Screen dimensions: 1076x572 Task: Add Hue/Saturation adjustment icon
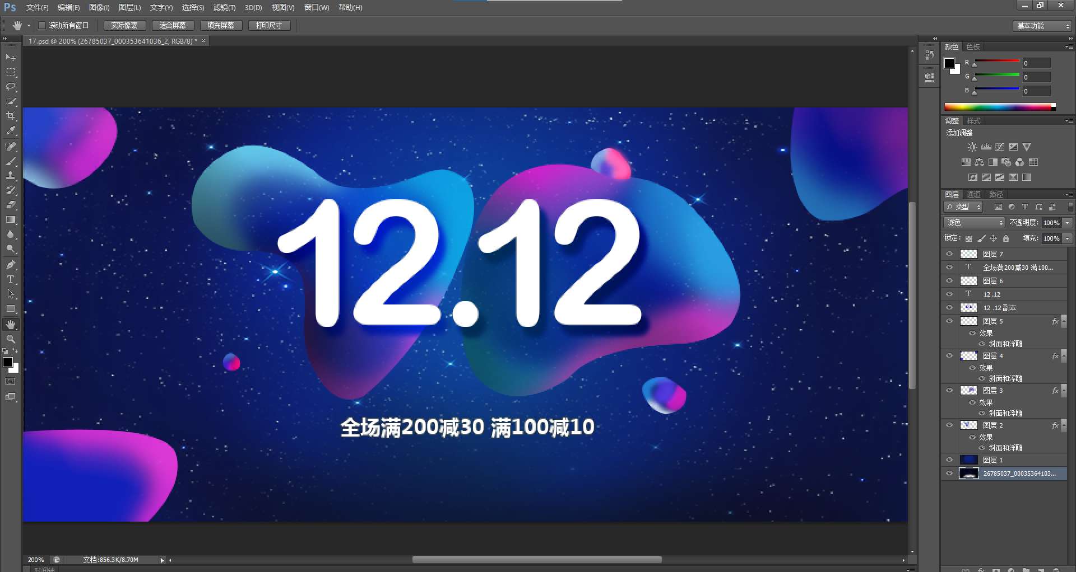966,162
